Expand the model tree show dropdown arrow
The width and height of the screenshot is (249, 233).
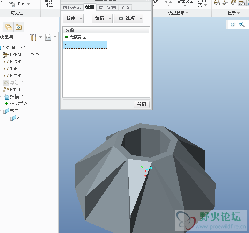(x=55, y=37)
